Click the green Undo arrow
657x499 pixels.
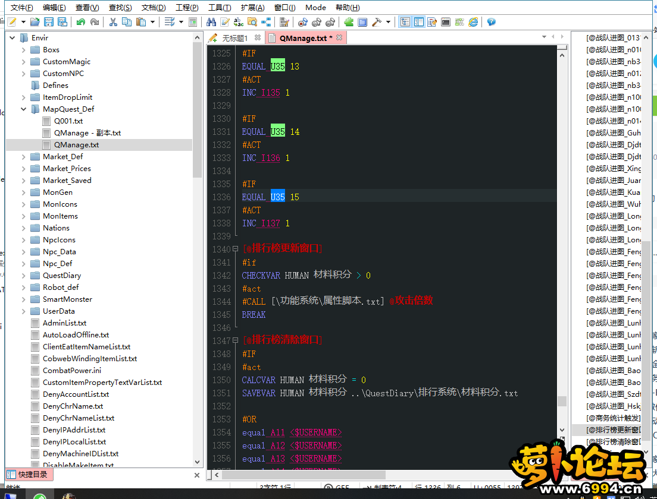(80, 22)
